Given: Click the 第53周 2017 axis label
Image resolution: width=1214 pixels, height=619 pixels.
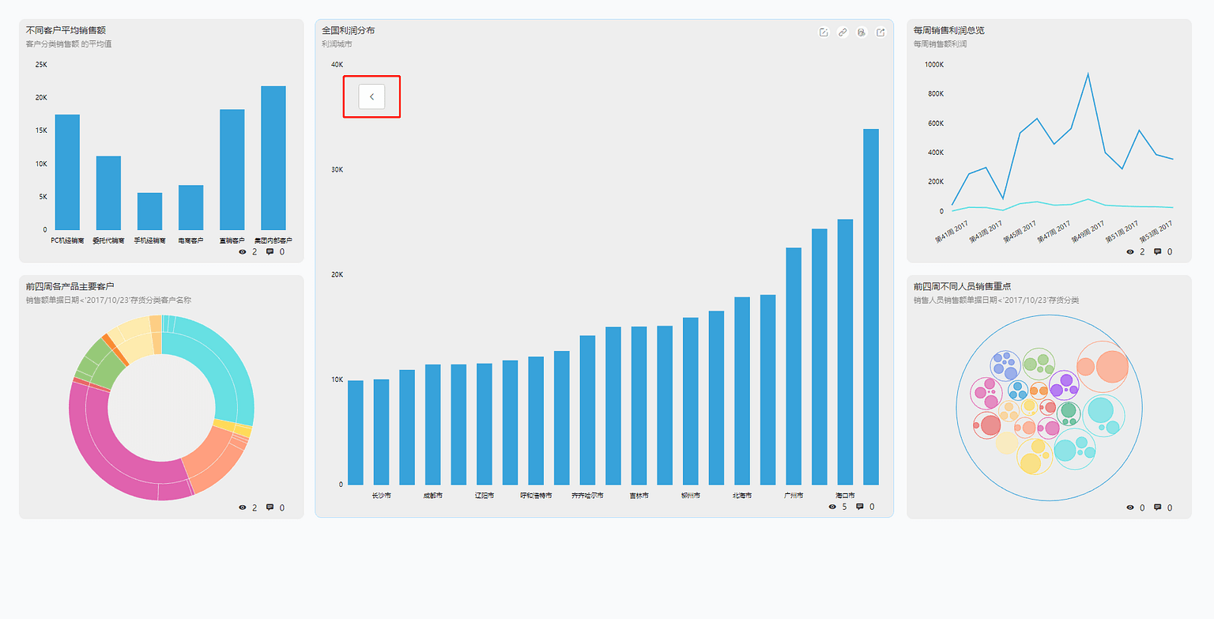Looking at the screenshot, I should click(x=1156, y=233).
